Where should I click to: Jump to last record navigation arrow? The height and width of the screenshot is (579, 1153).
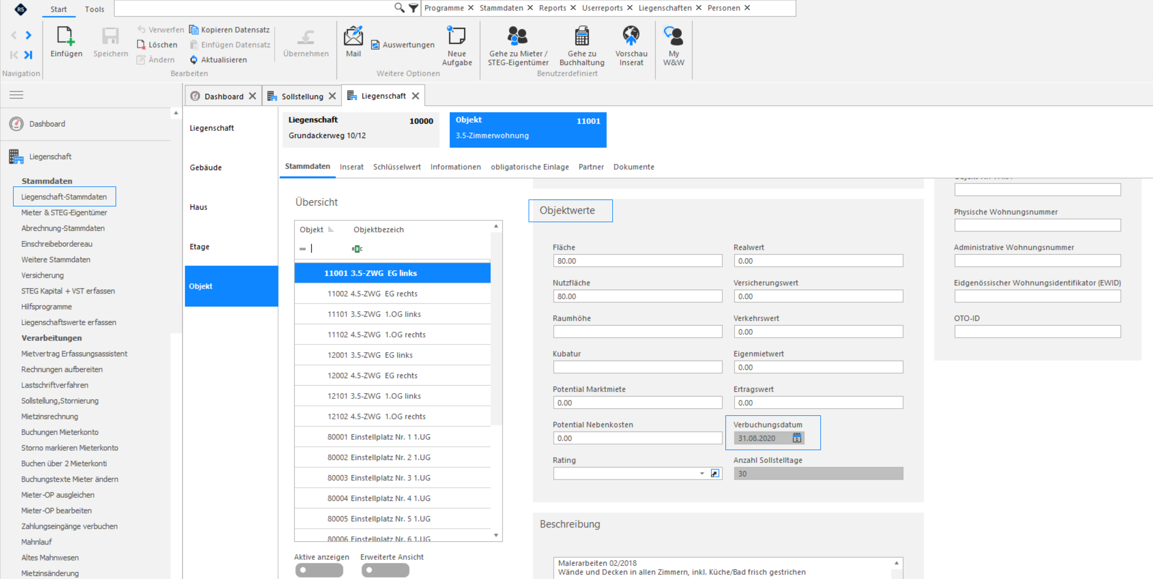(x=28, y=55)
